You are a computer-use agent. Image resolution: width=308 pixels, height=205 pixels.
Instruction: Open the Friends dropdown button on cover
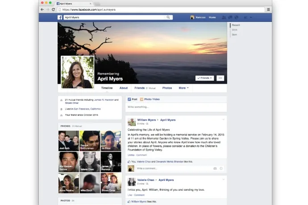[x=204, y=78]
